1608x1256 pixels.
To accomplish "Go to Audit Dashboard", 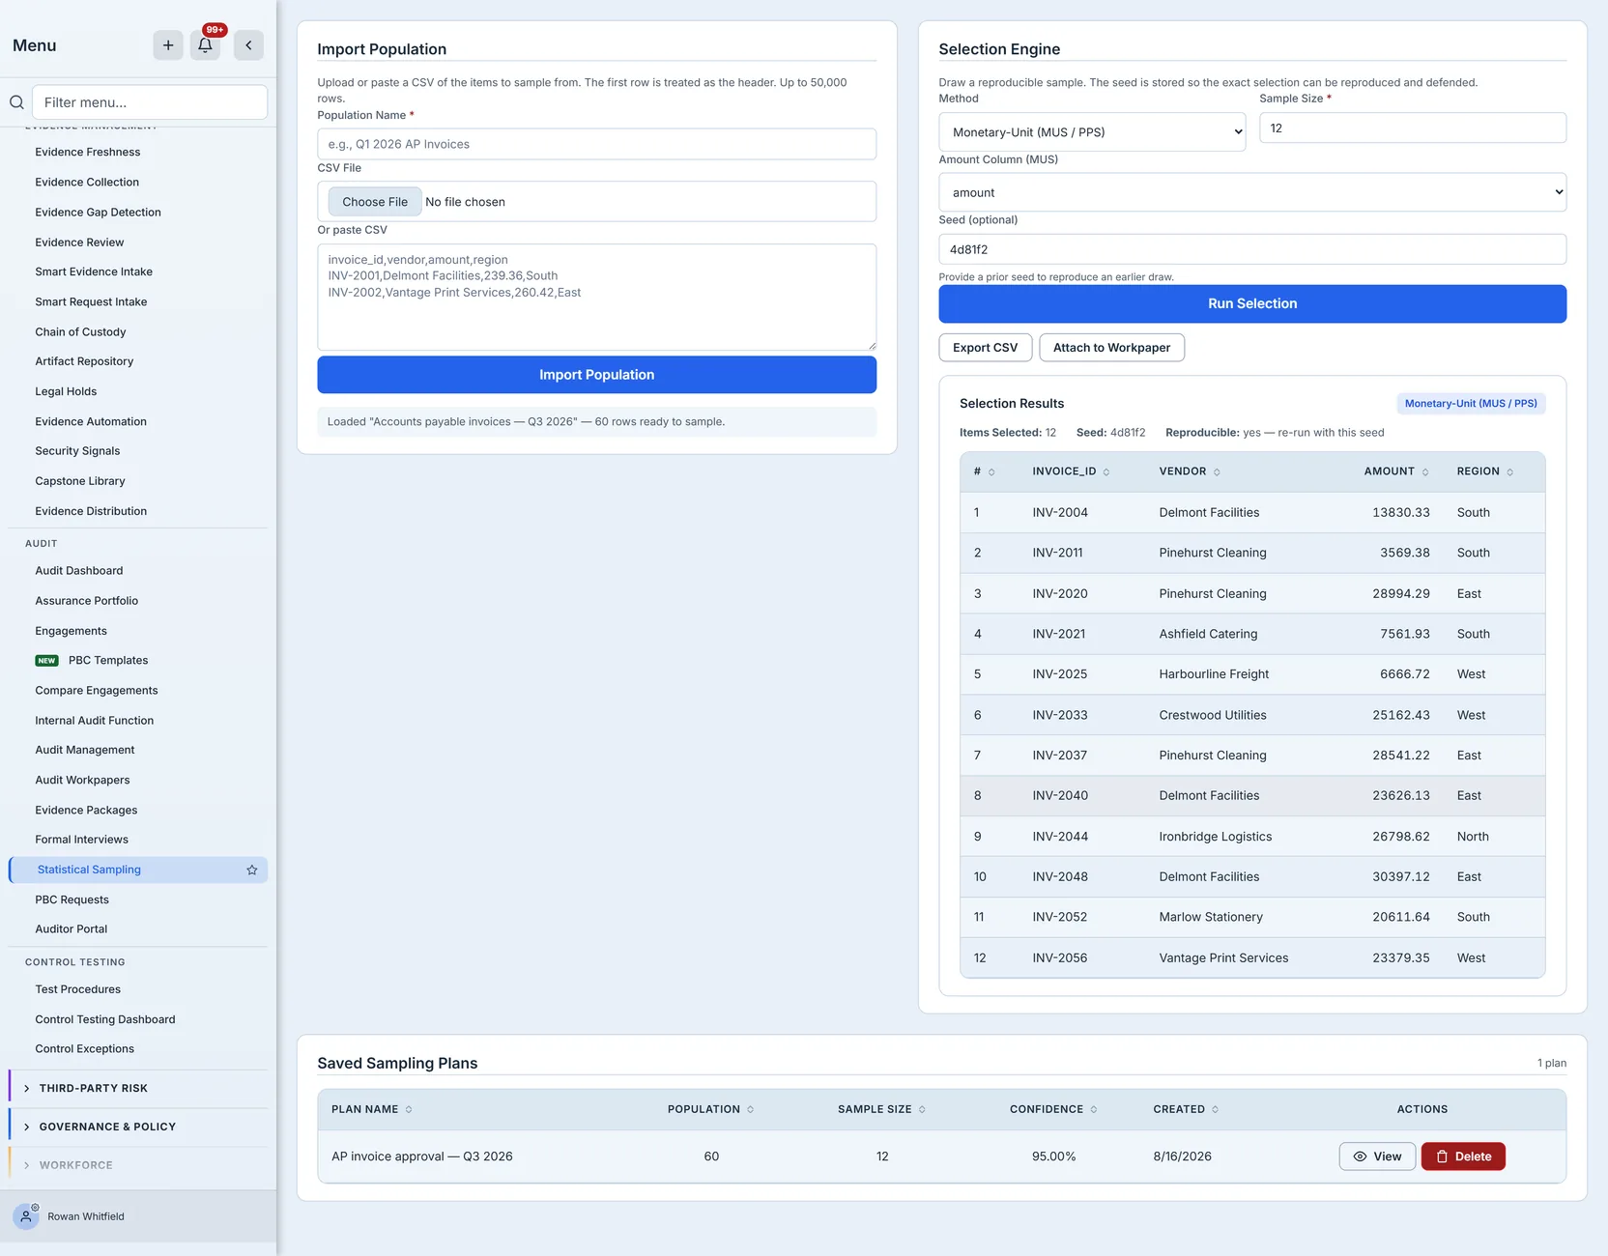I will click(x=79, y=571).
